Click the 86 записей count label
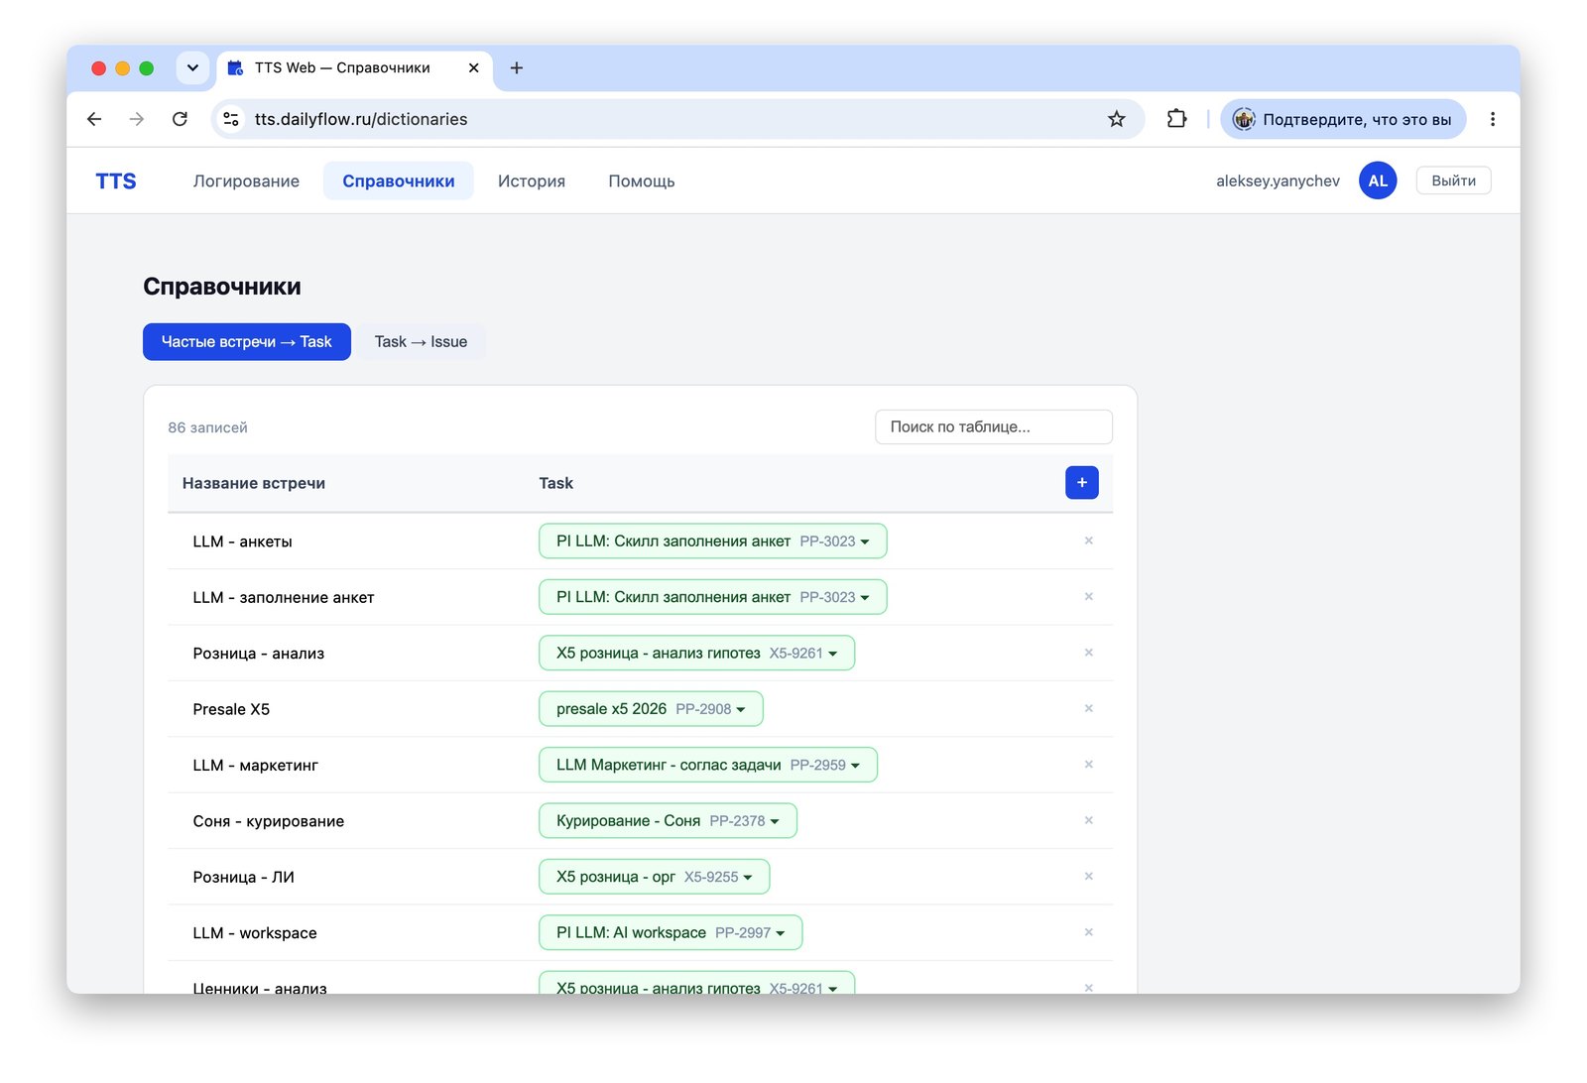 pos(208,427)
